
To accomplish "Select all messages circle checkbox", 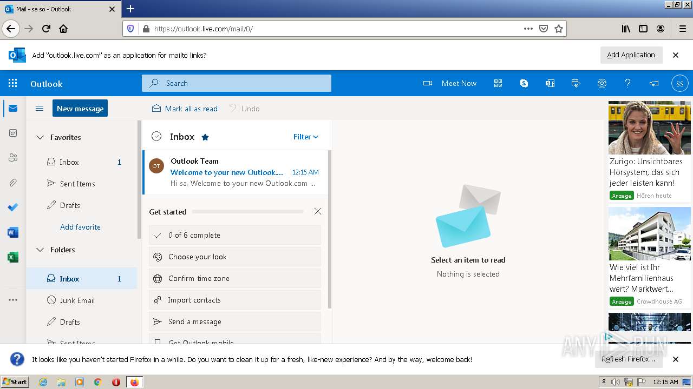I will 156,137.
